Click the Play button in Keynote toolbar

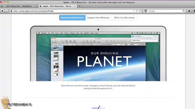[56, 41]
